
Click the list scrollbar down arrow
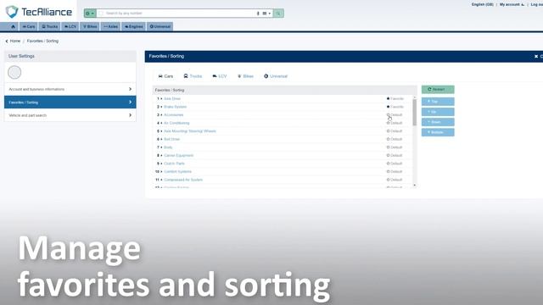pos(415,186)
